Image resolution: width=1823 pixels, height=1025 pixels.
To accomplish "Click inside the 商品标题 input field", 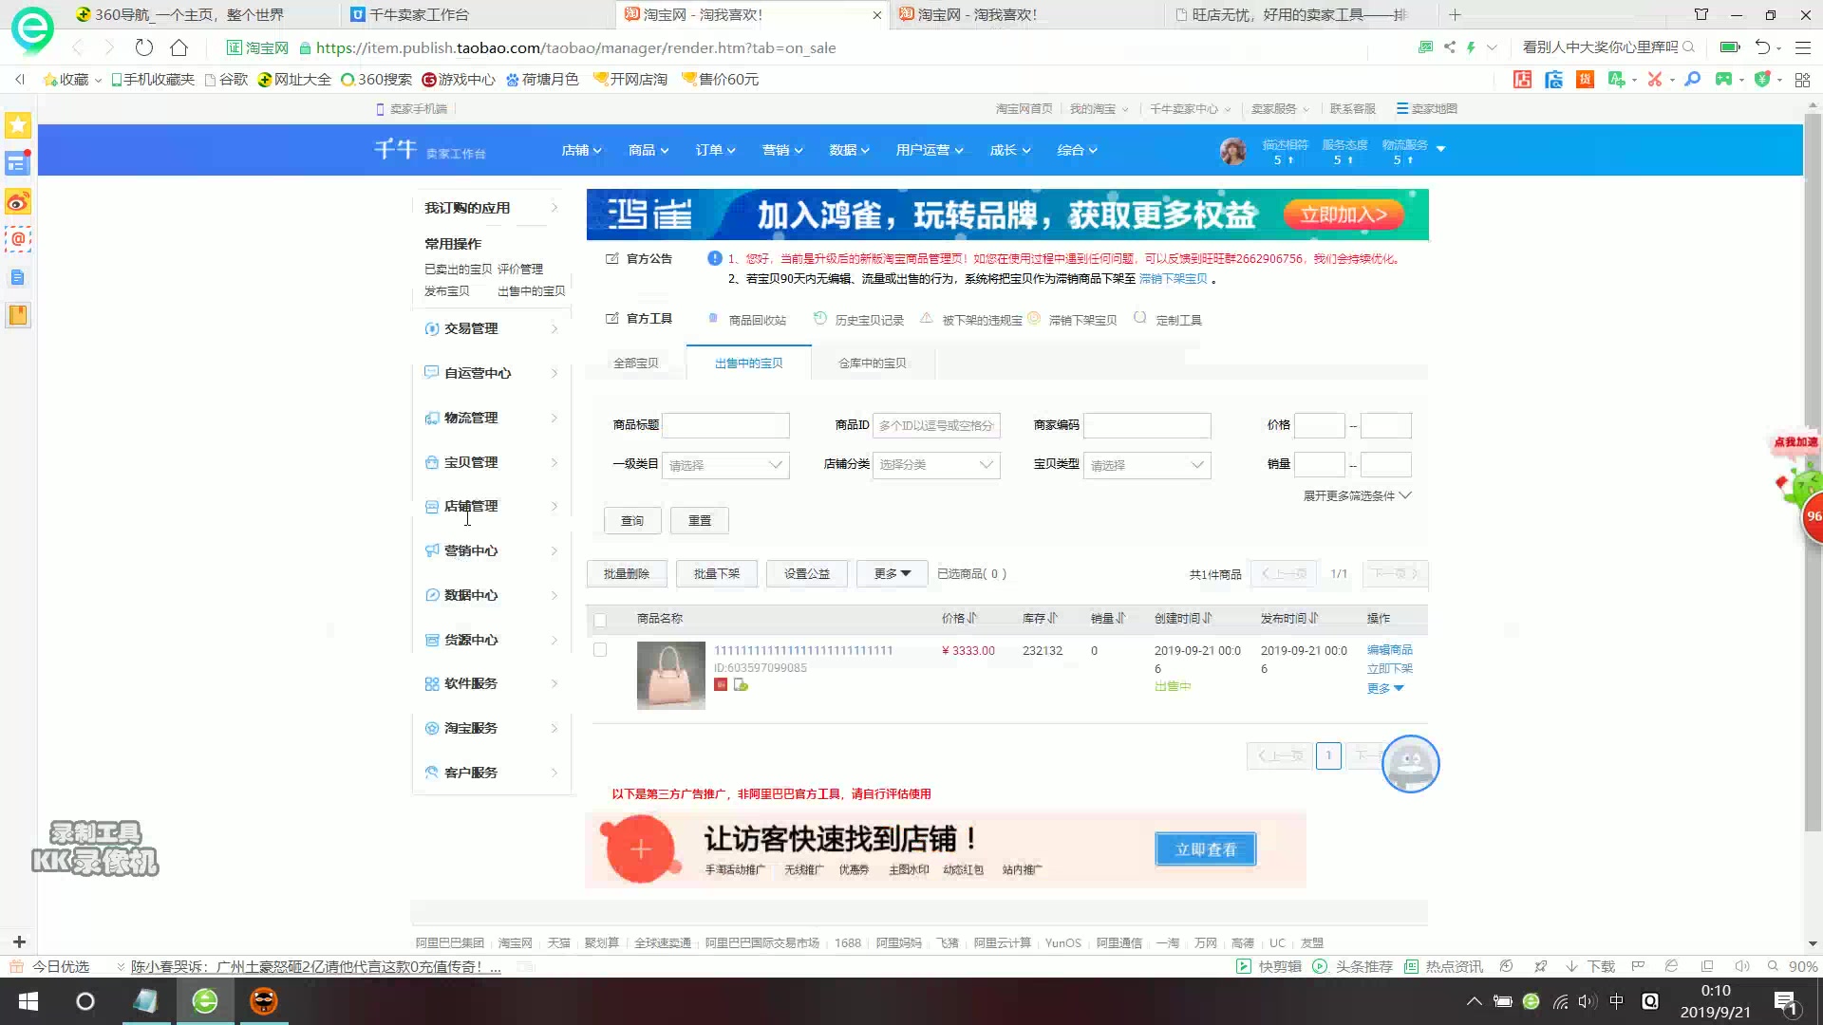I will [725, 425].
